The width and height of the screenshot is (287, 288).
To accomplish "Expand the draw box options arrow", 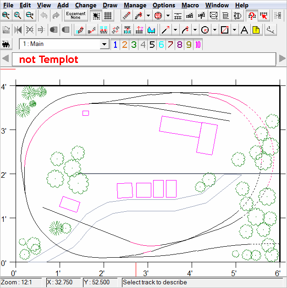I will click(x=234, y=30).
